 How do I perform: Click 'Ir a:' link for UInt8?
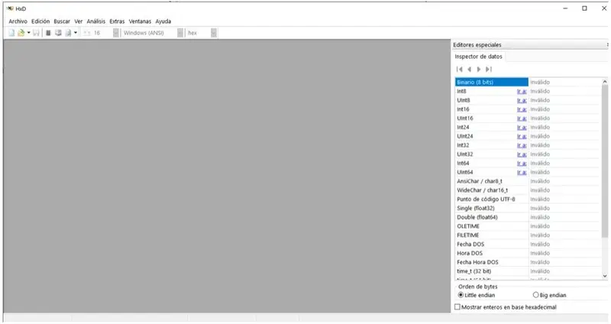[522, 100]
